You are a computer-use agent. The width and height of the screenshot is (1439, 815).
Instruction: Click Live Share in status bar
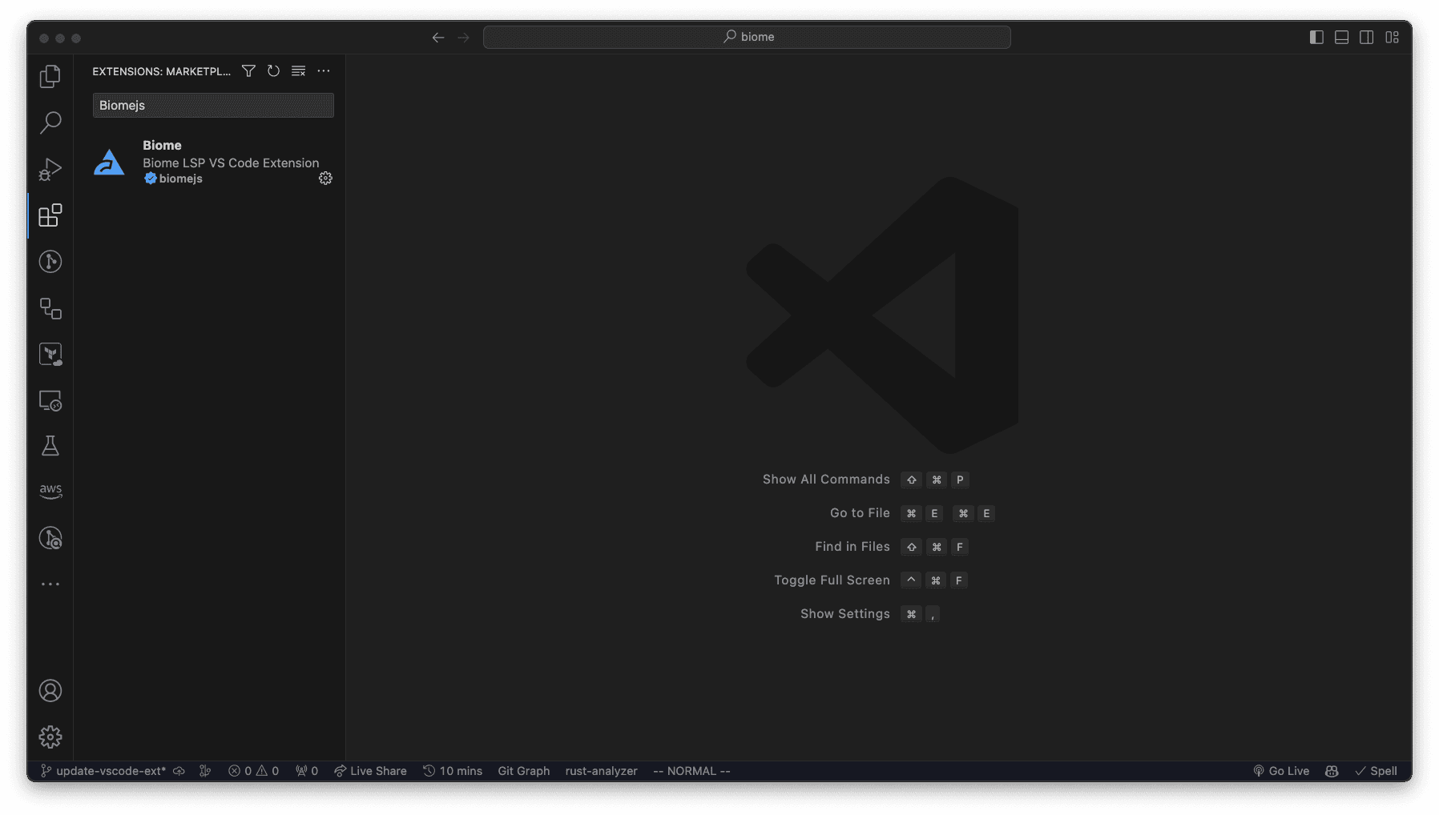[x=370, y=771]
